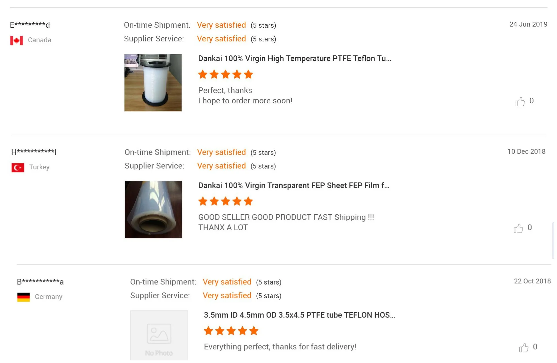Image resolution: width=557 pixels, height=363 pixels.
Task: View the FEP film roll product photo
Action: pyautogui.click(x=153, y=209)
